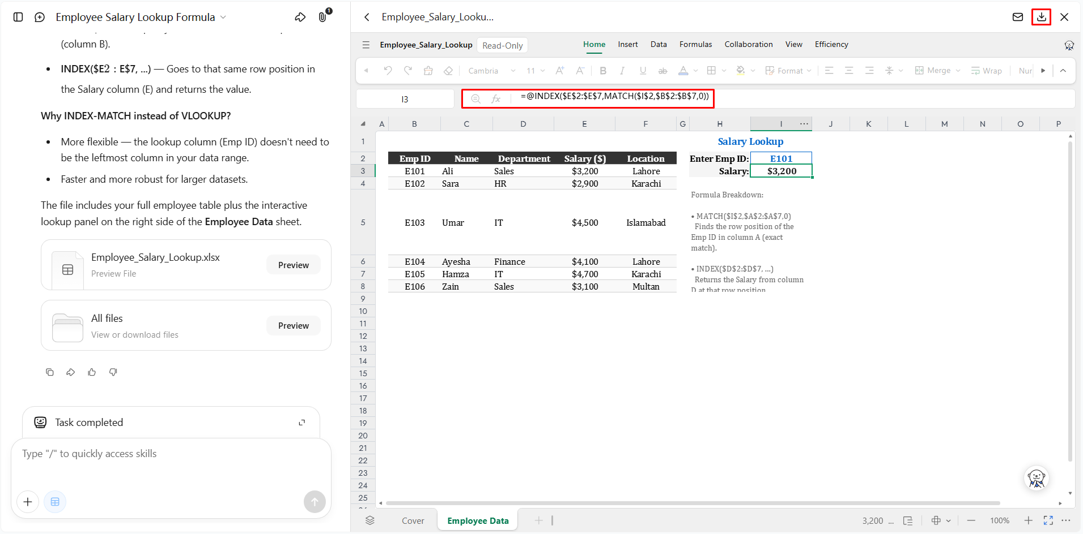
Task: Click Preview for All files
Action: point(294,325)
